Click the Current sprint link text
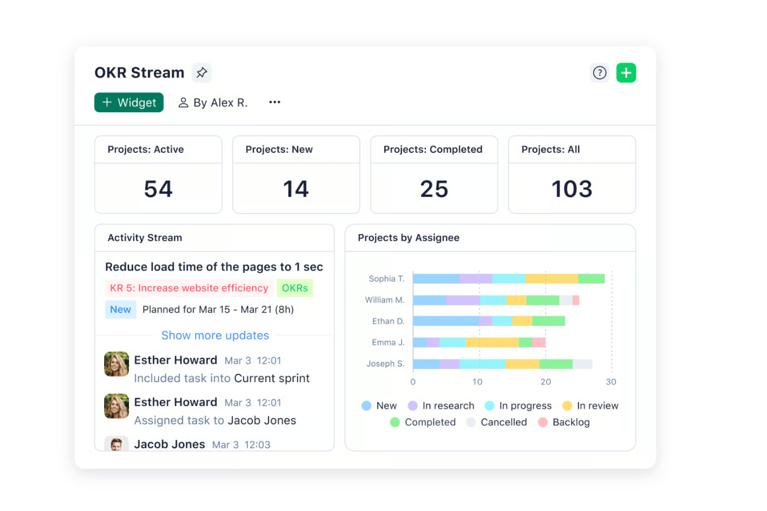 coord(272,378)
